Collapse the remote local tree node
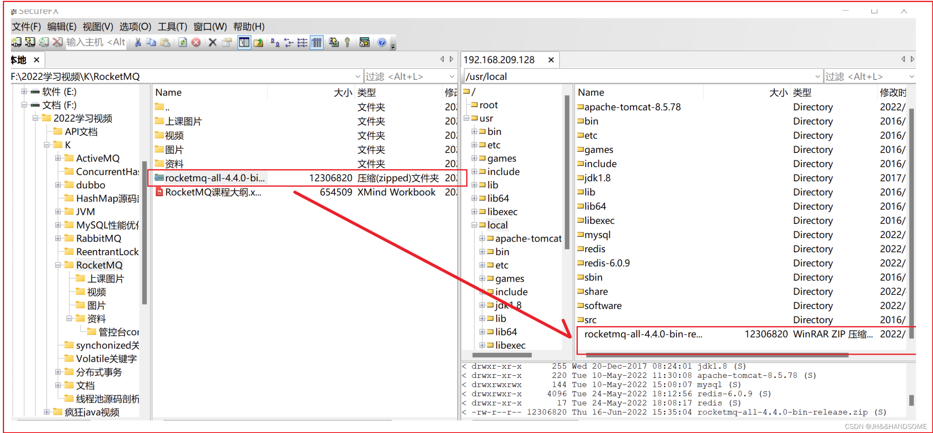 click(474, 225)
